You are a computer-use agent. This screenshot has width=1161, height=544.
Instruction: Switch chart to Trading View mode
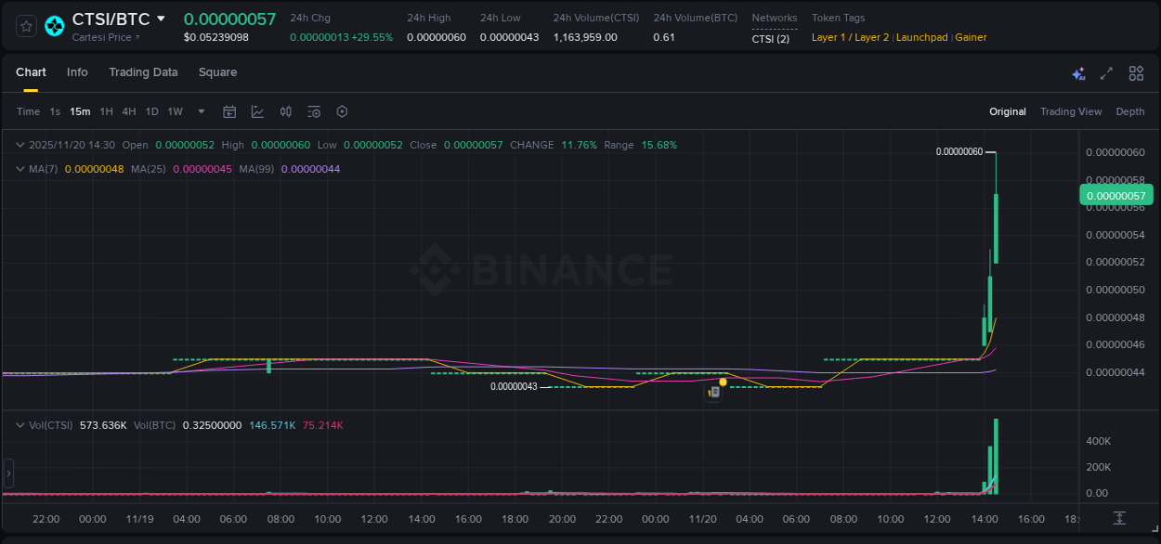[x=1071, y=111]
